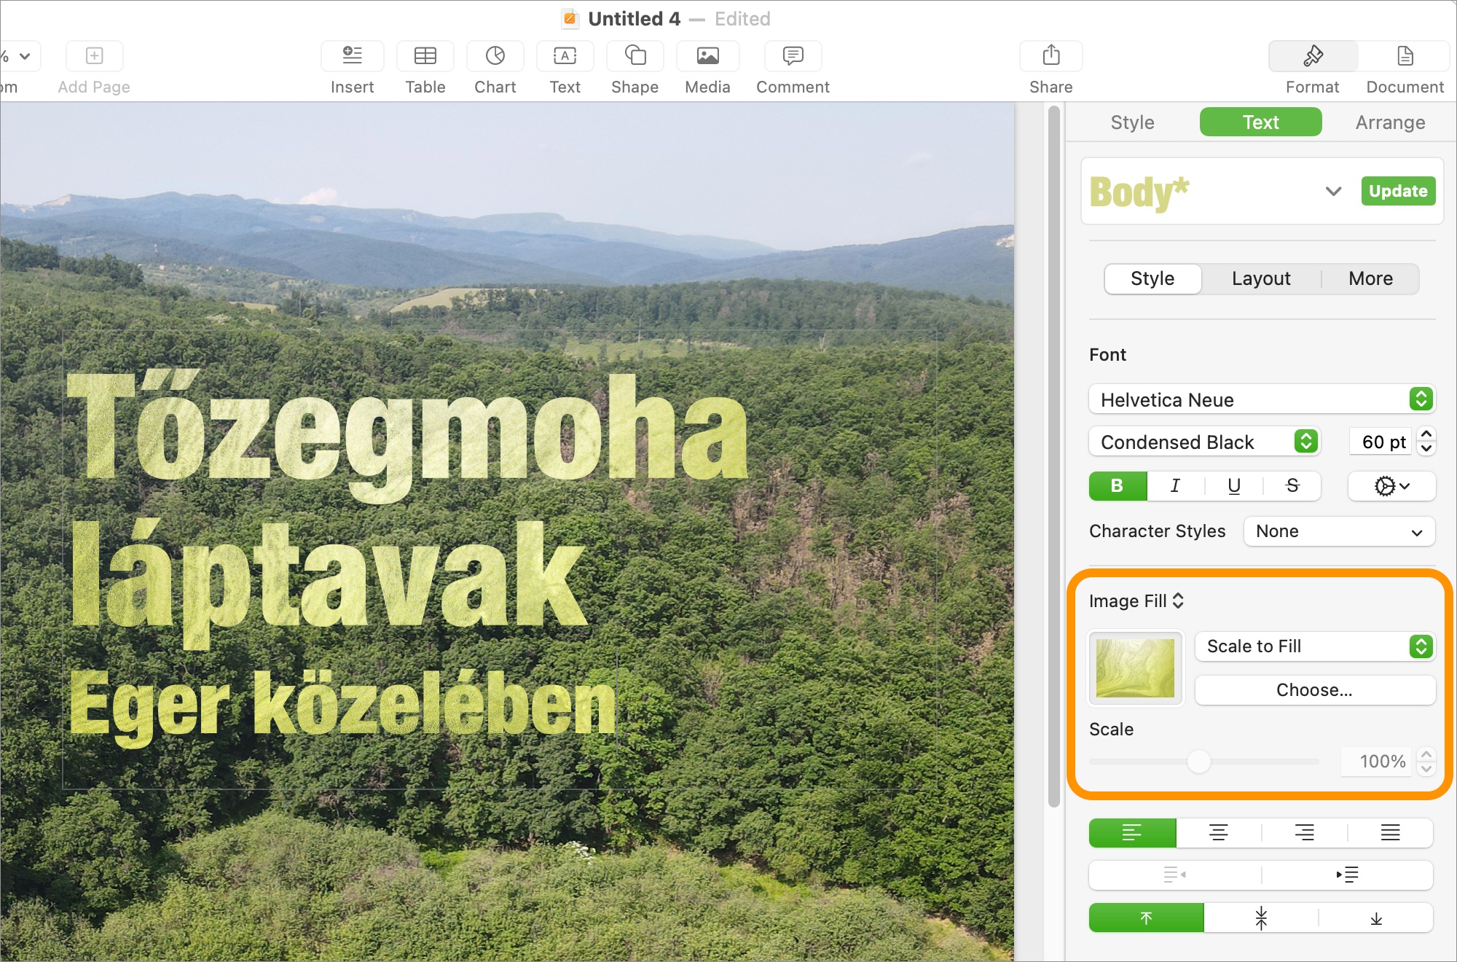Align text left
The width and height of the screenshot is (1457, 962).
coord(1132,832)
